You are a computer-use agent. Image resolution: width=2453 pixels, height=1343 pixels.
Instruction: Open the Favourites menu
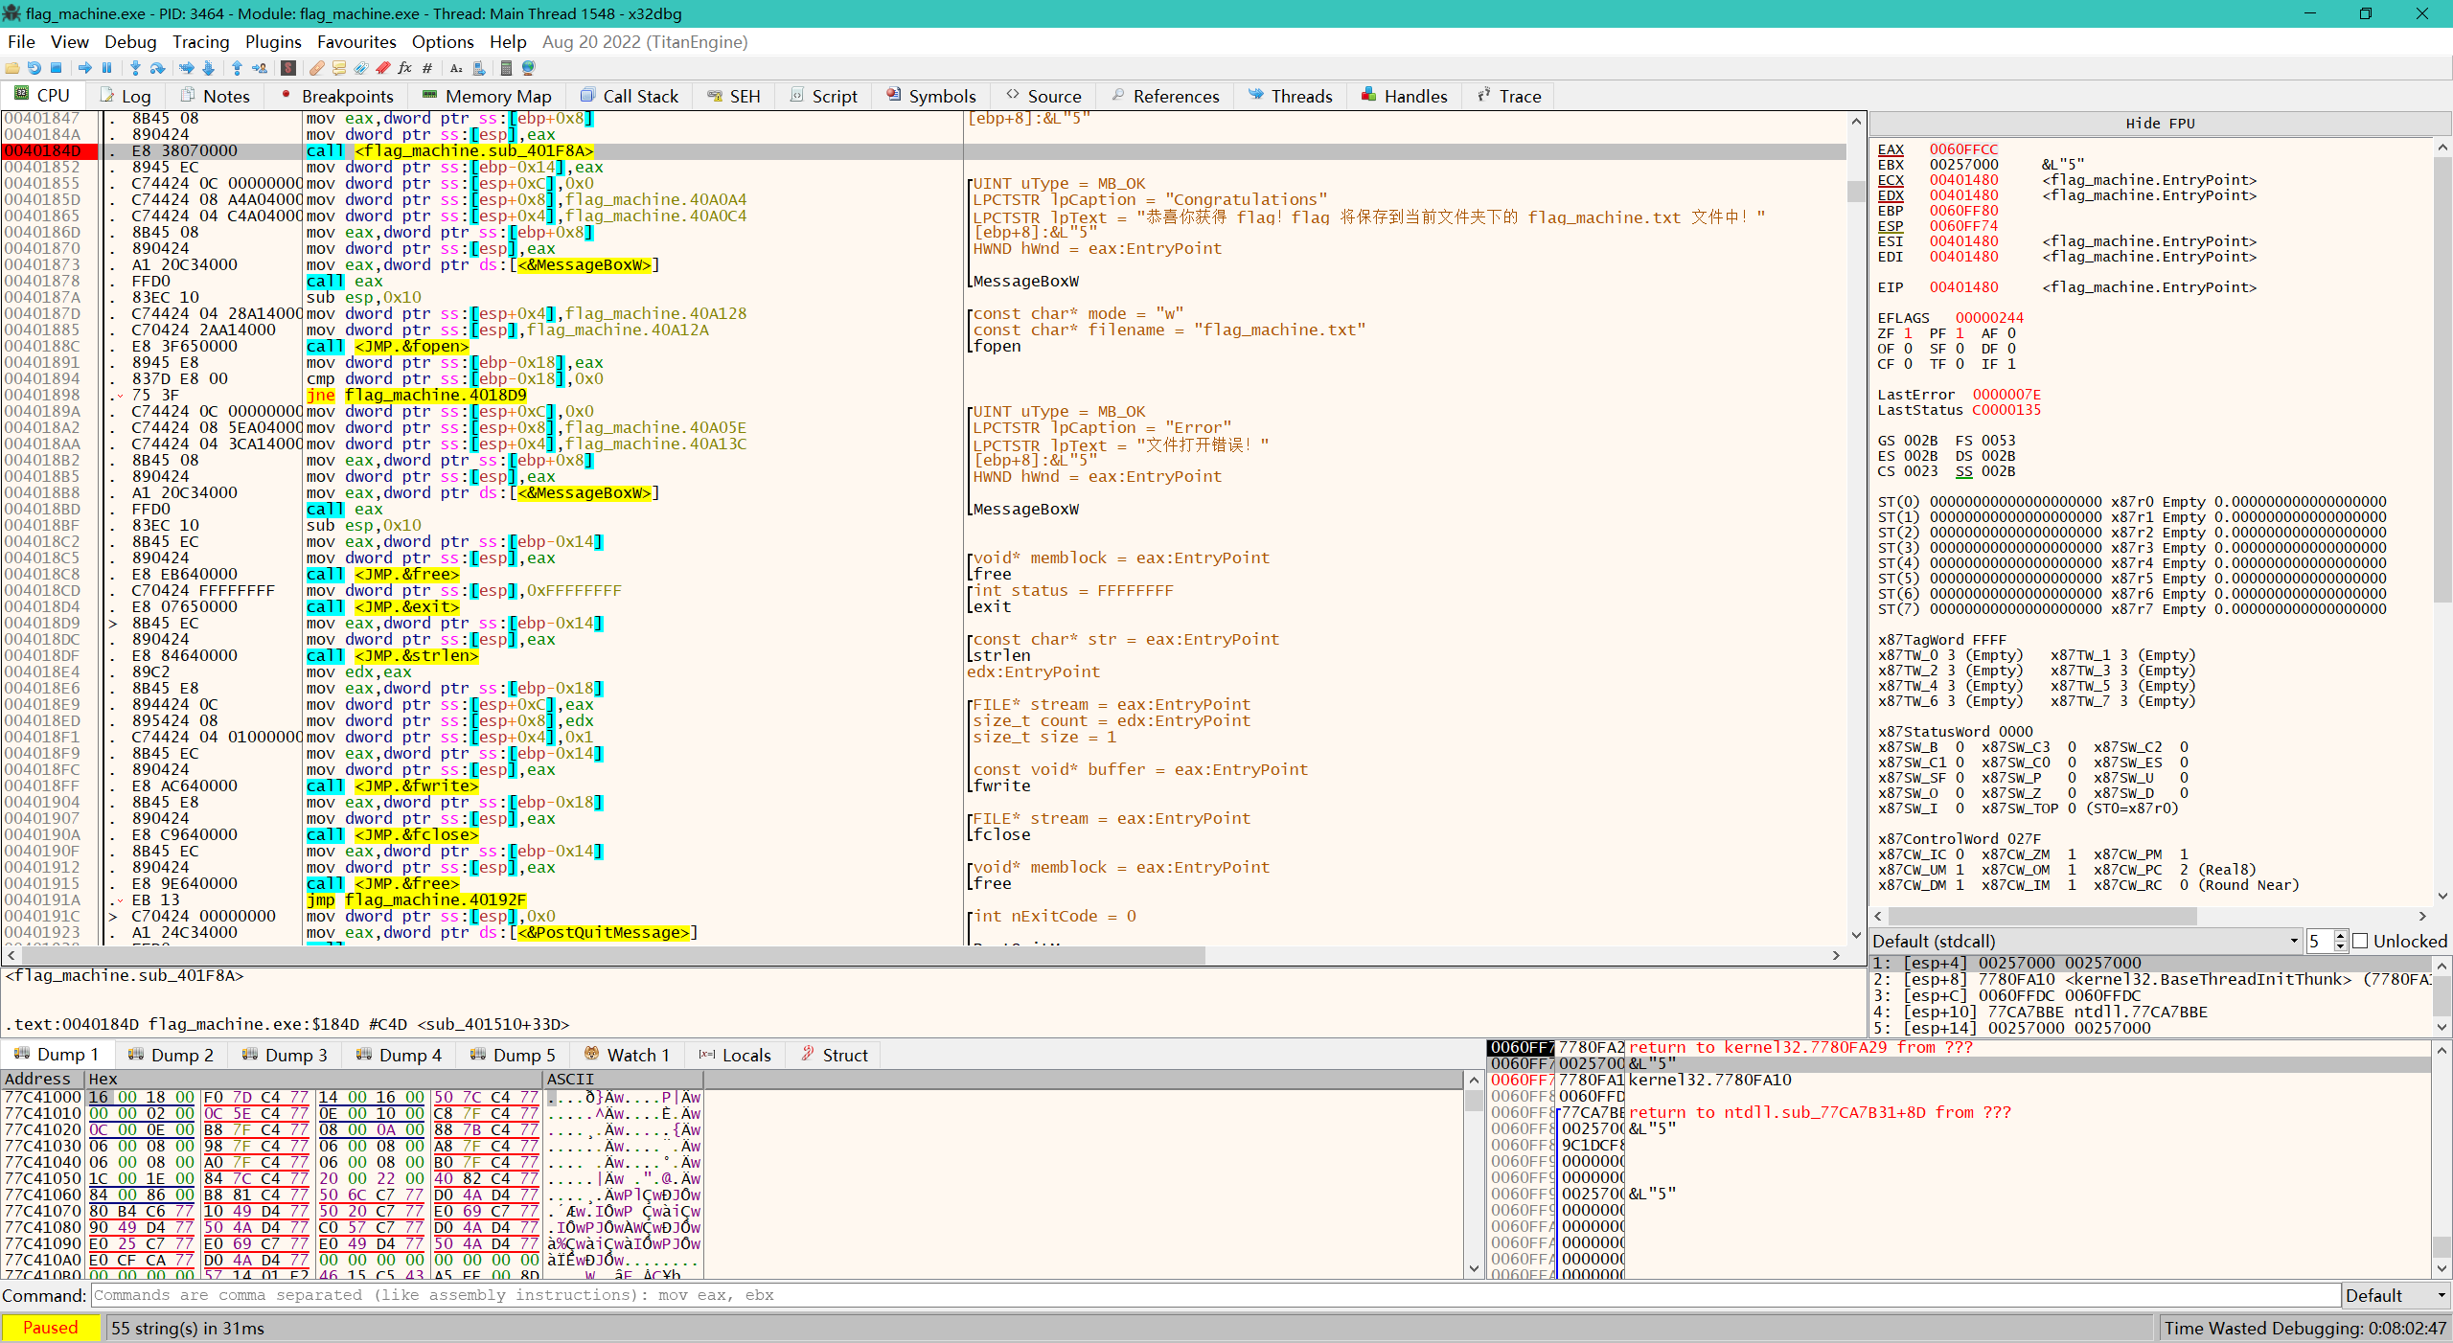(356, 42)
